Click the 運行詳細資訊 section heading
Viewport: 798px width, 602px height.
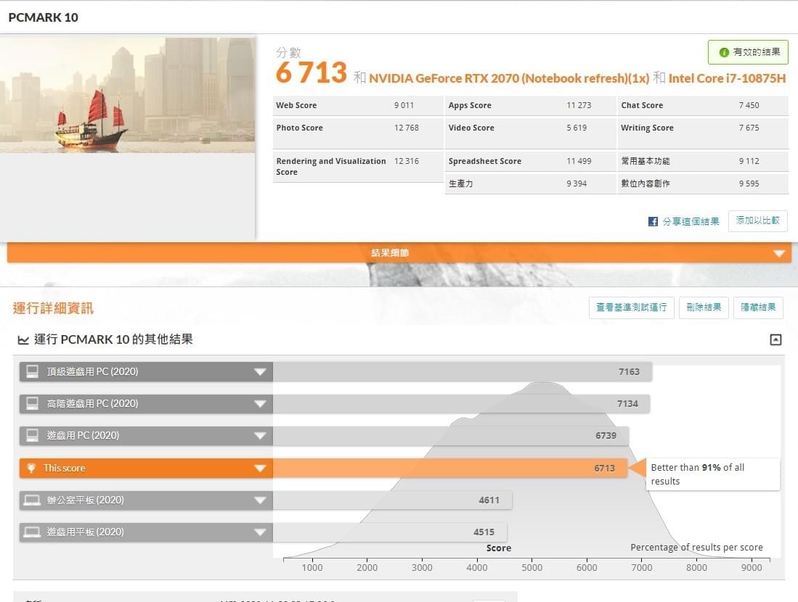click(53, 308)
